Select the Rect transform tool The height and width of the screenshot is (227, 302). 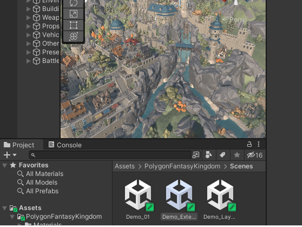(73, 25)
